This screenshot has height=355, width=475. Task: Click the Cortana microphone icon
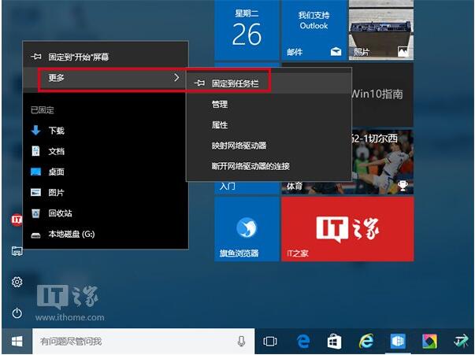(241, 341)
